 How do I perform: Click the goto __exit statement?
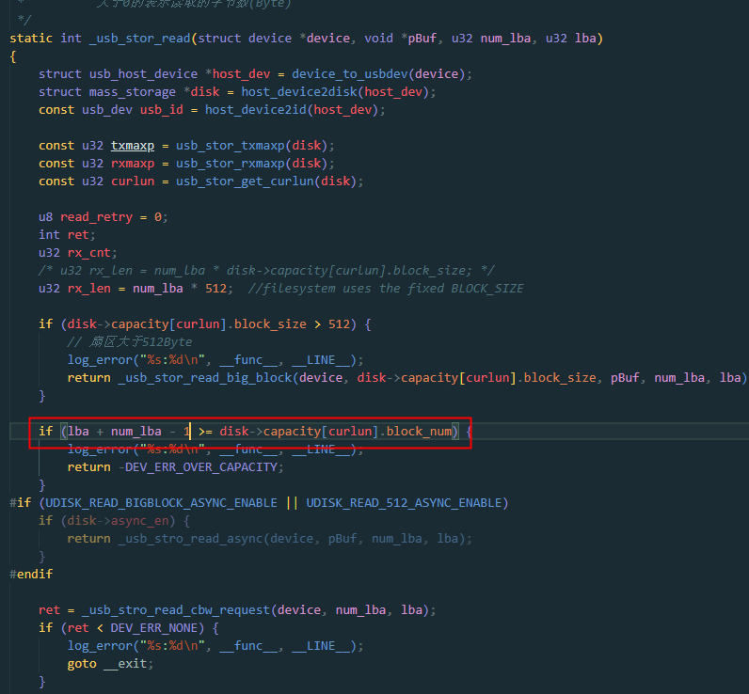click(110, 664)
